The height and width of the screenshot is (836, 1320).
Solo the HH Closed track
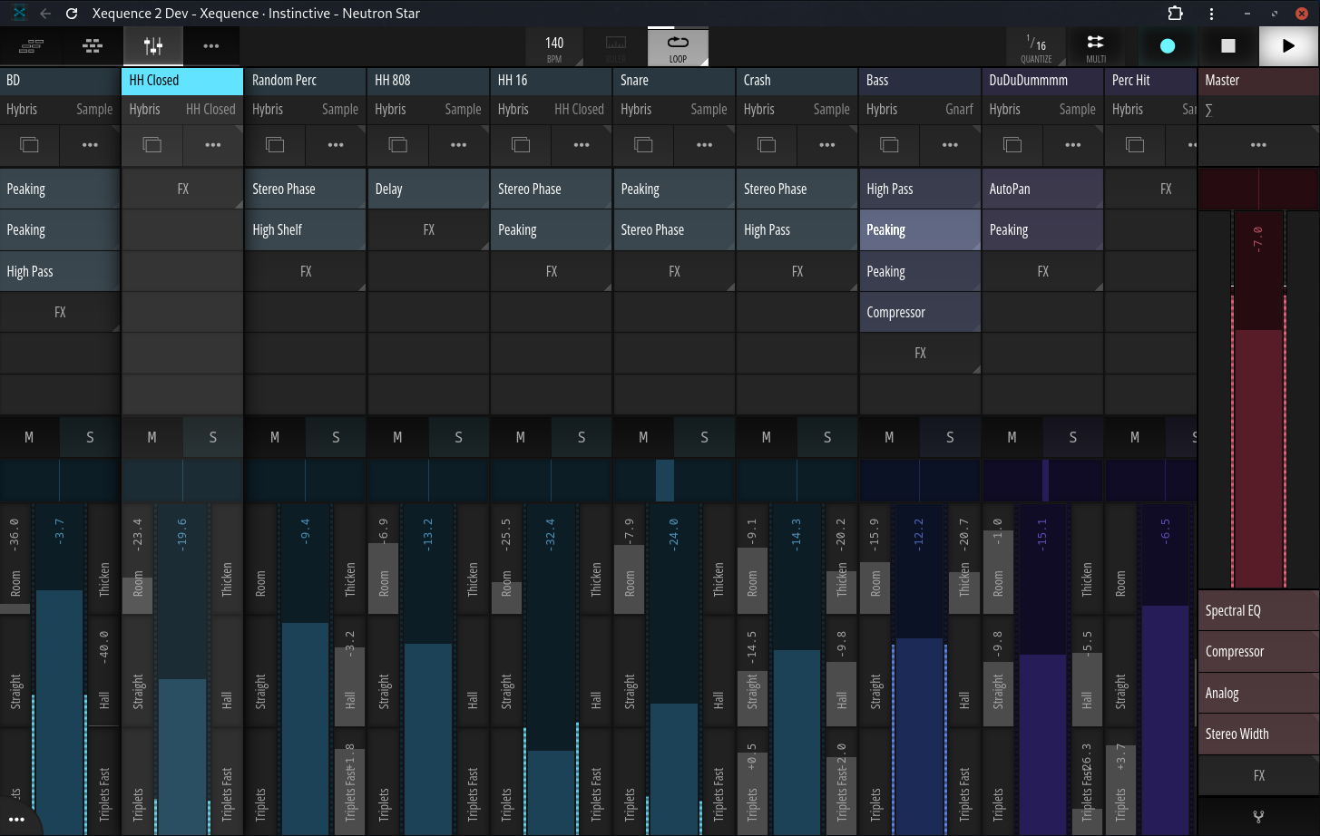[x=213, y=437]
